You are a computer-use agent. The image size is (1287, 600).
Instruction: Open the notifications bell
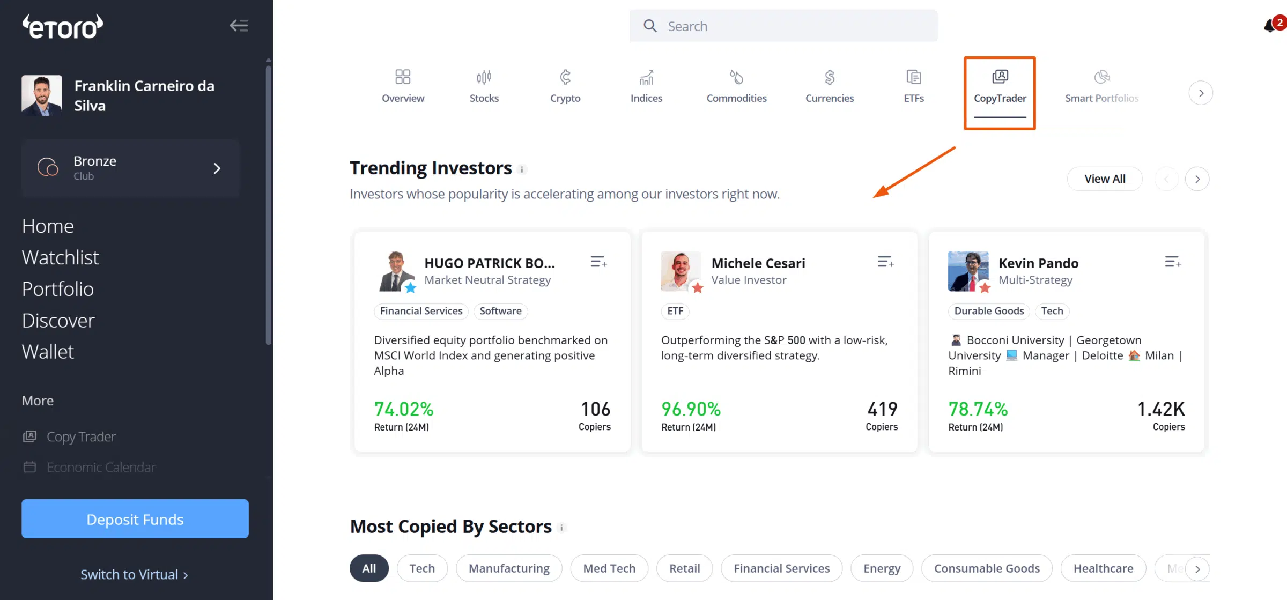[1270, 25]
